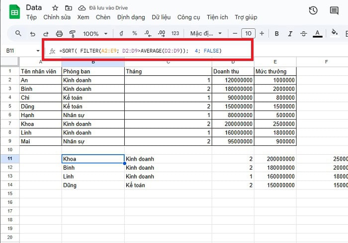Image resolution: width=348 pixels, height=243 pixels.
Task: Open version history clock icon
Action: click(313, 11)
